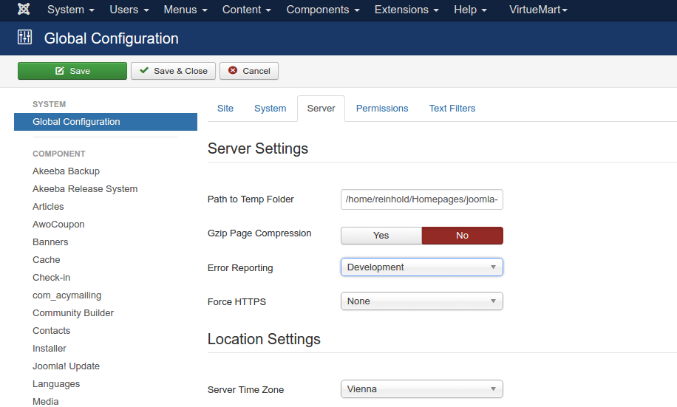
Task: Open Akeeba Backup component settings
Action: 66,171
